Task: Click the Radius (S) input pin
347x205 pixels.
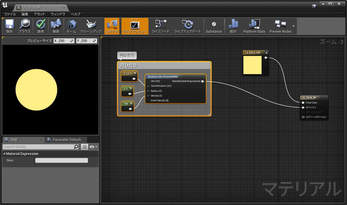Action: click(148, 91)
